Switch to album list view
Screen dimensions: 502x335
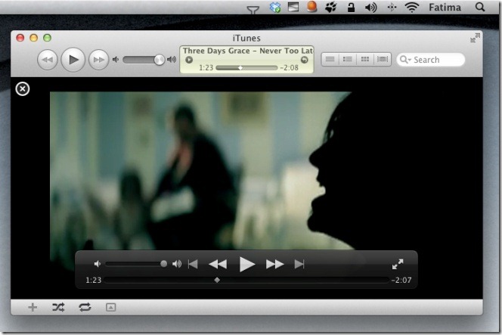point(347,59)
